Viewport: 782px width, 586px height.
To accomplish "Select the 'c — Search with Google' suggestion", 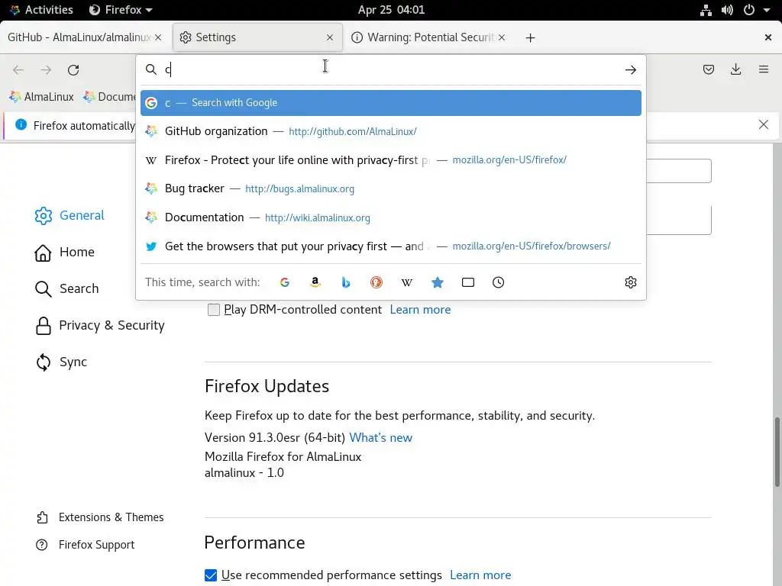I will click(391, 103).
